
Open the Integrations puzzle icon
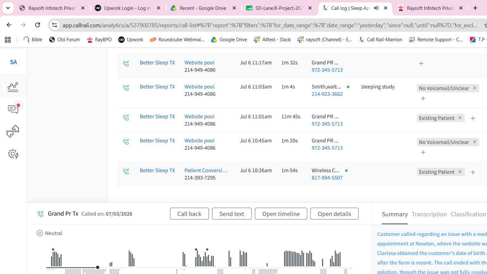coord(13,131)
